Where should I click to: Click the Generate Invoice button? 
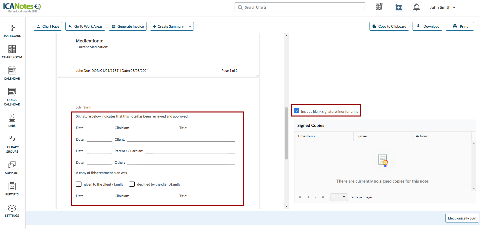128,26
